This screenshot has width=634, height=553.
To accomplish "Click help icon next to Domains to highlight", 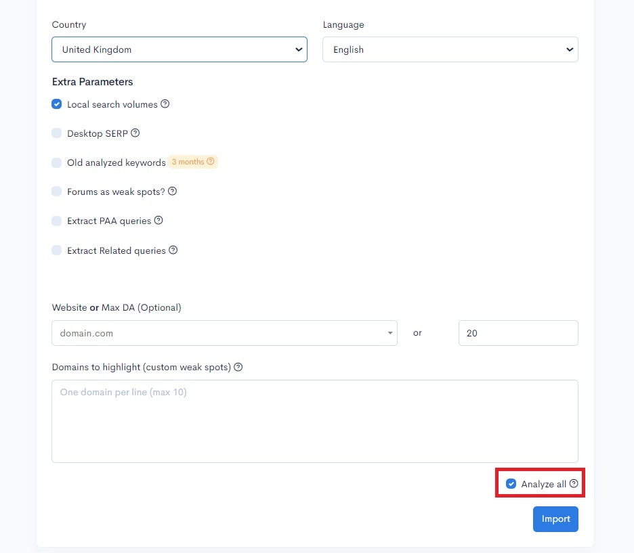I will [x=238, y=367].
